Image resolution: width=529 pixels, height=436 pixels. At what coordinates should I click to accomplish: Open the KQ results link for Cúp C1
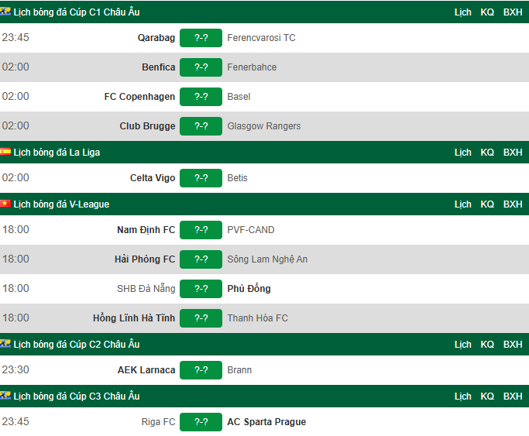click(x=487, y=12)
